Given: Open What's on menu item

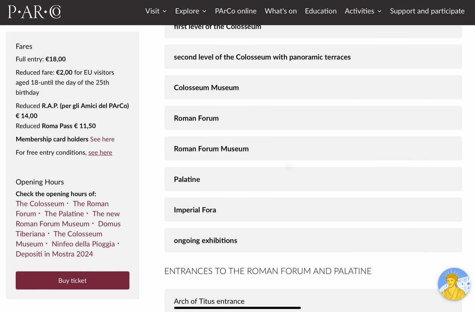Looking at the screenshot, I should [x=281, y=11].
